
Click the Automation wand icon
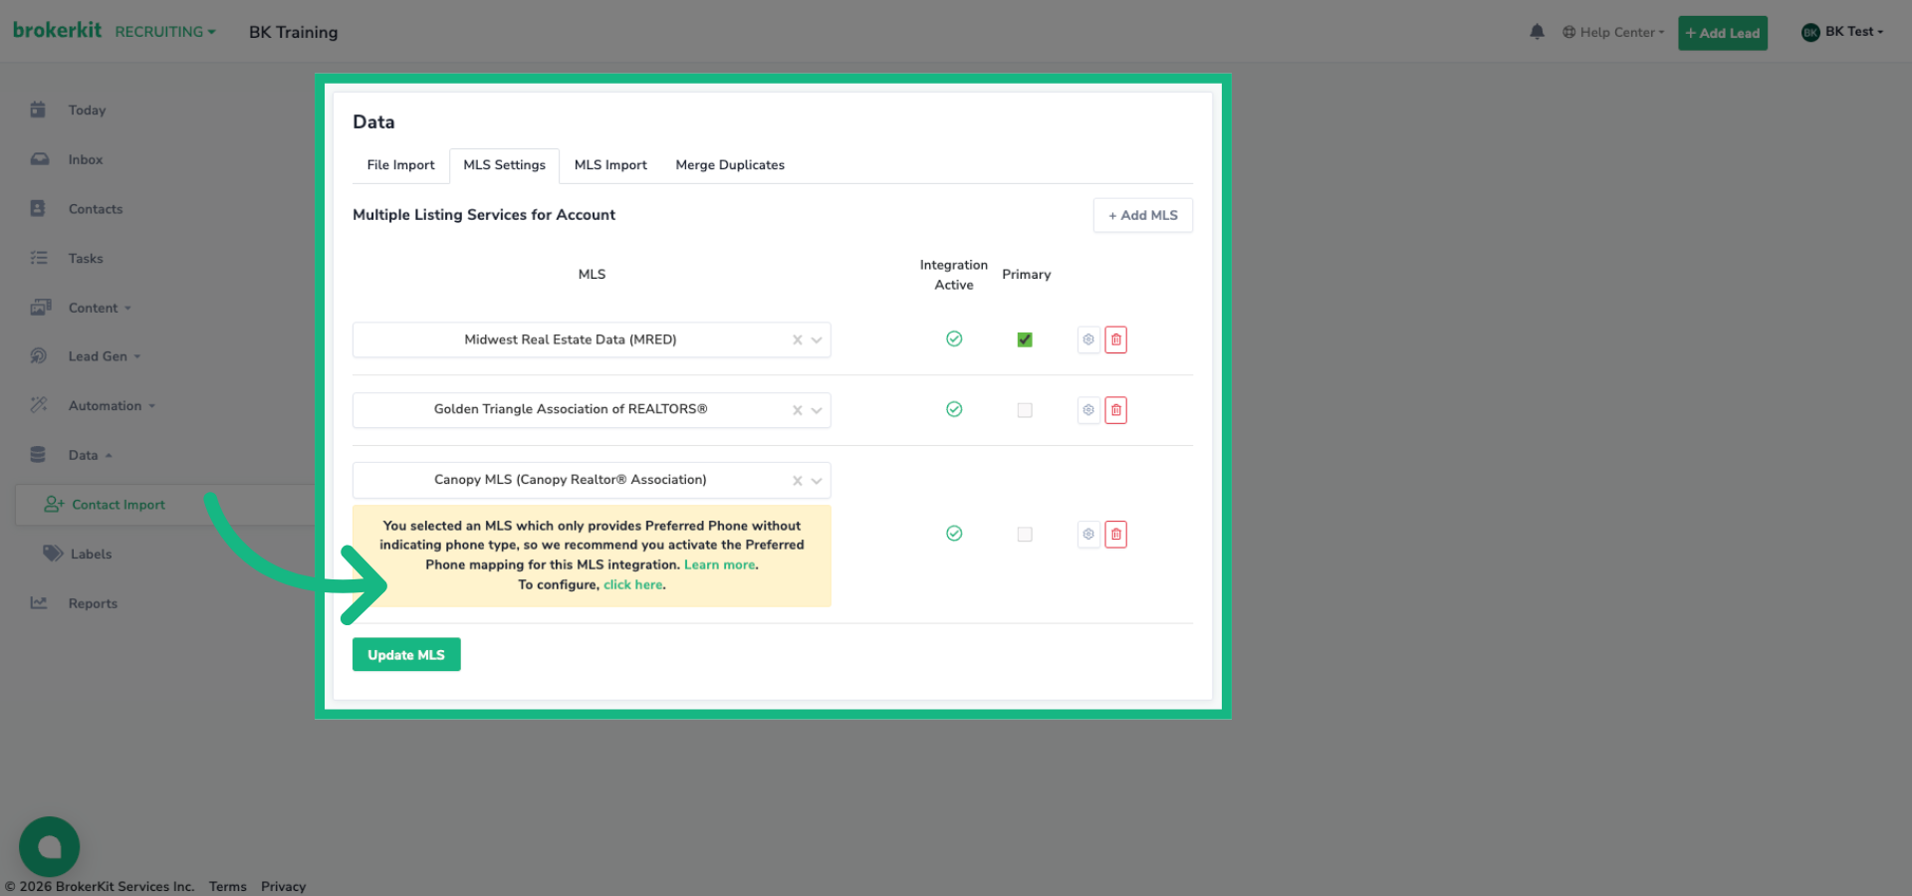[x=39, y=404]
